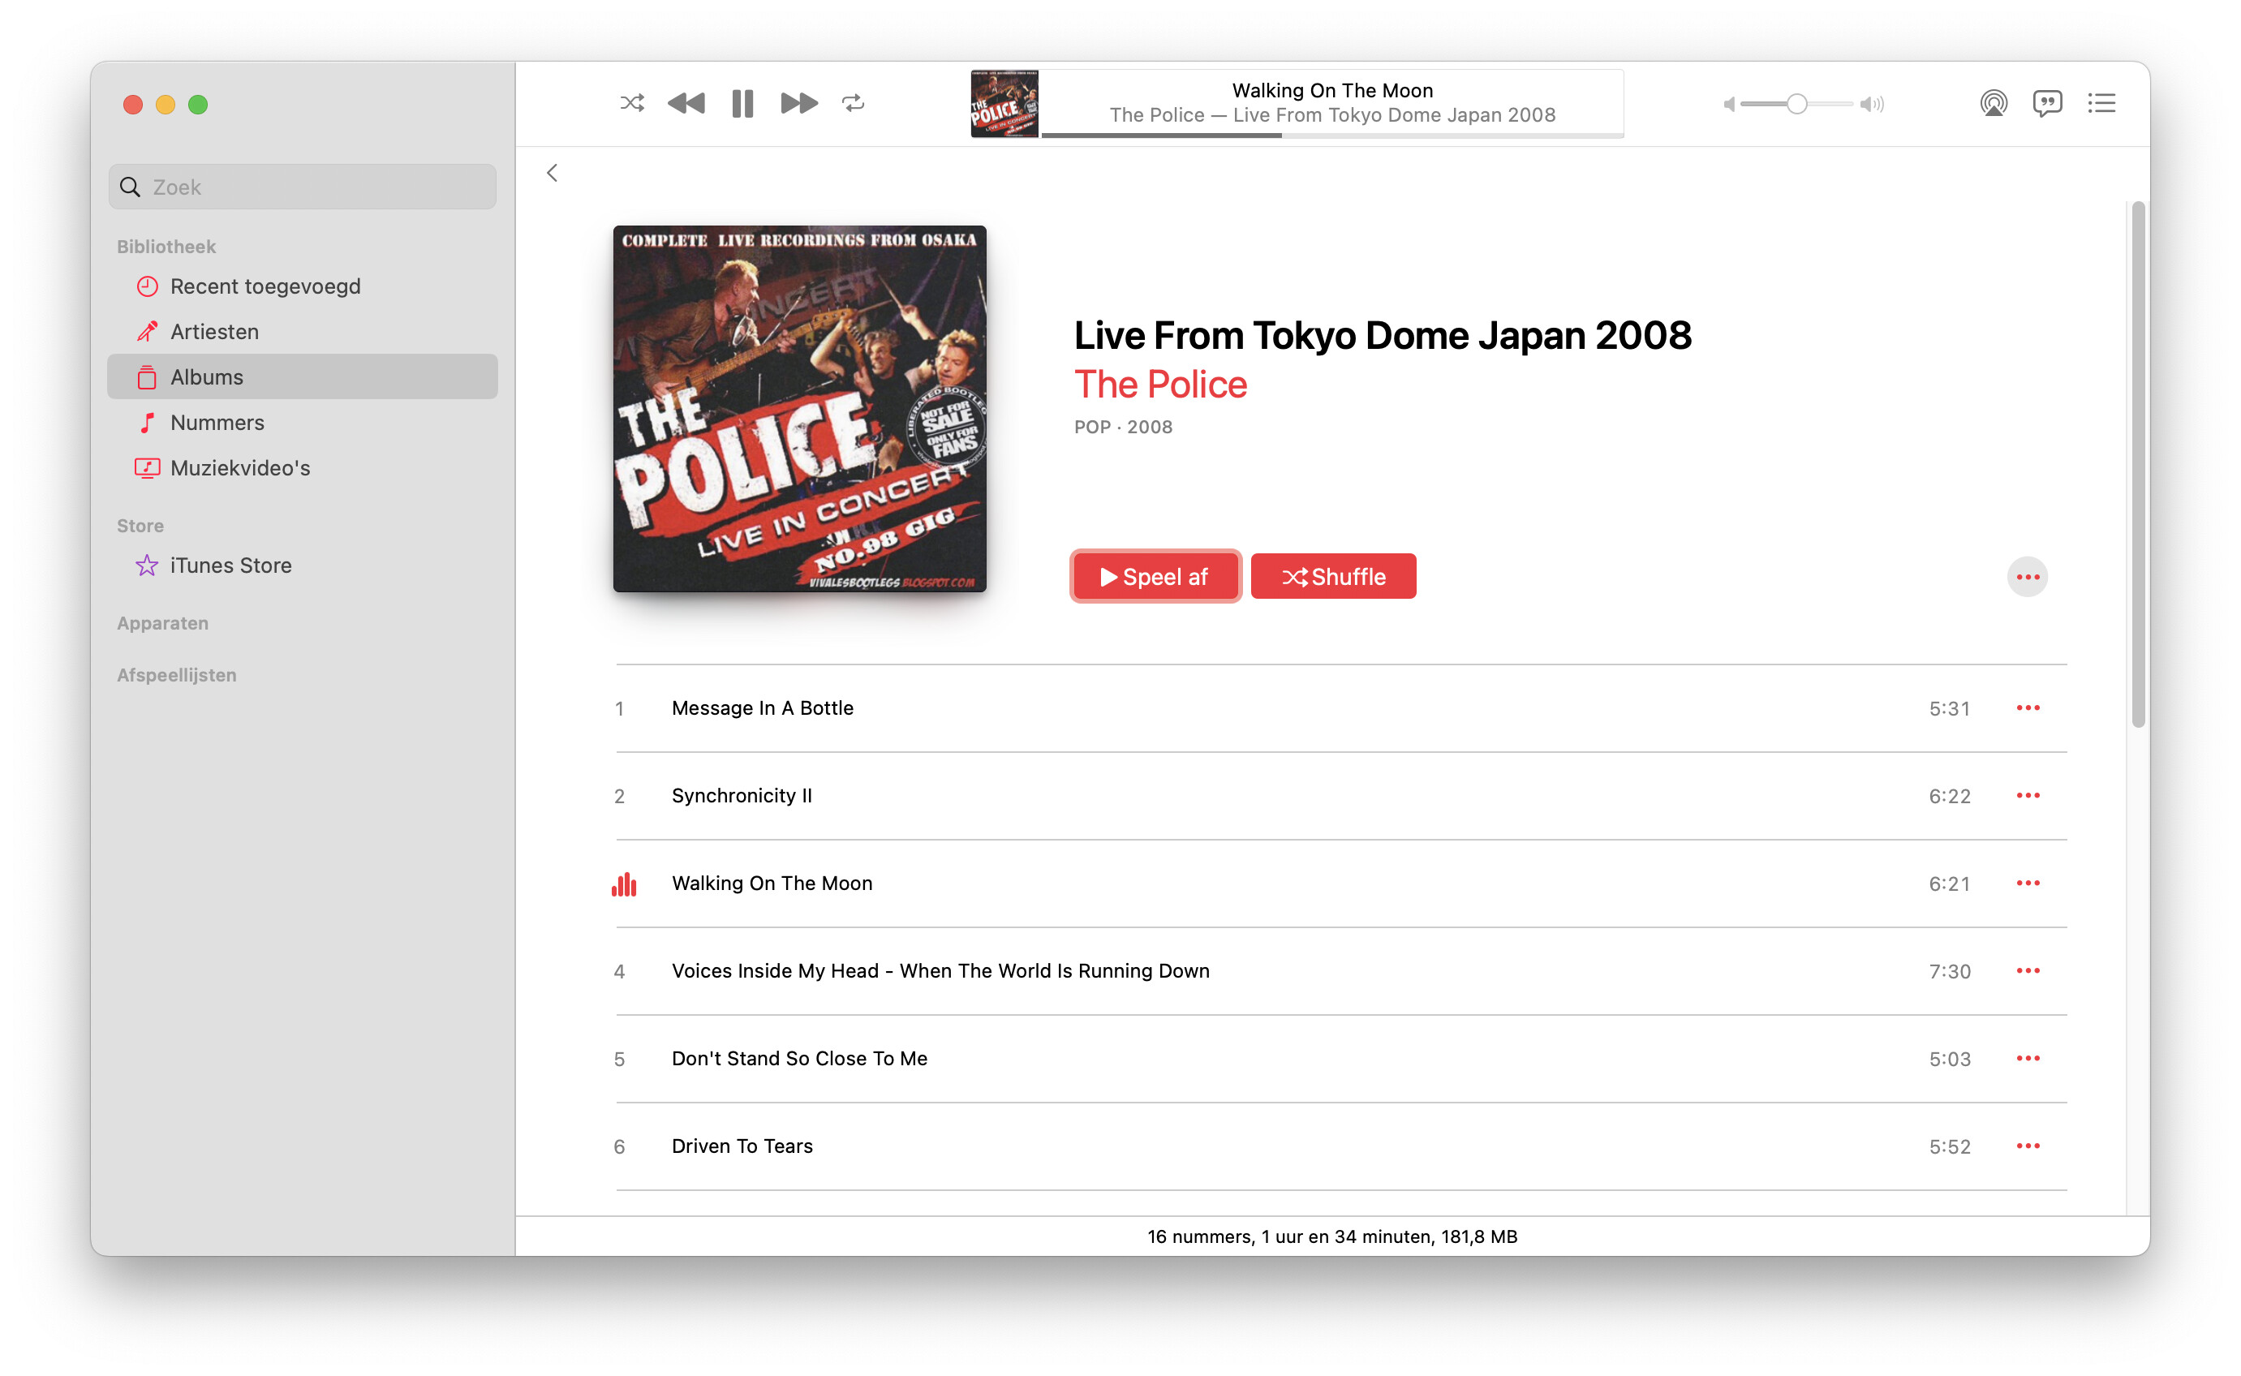Go back to previous track

pyautogui.click(x=686, y=103)
